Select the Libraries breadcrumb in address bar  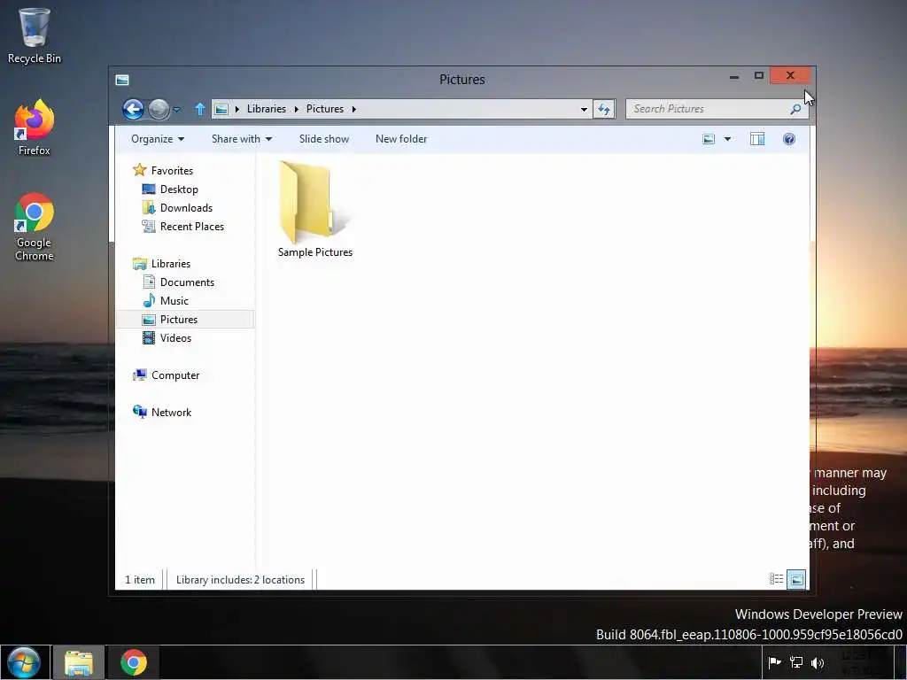point(266,109)
